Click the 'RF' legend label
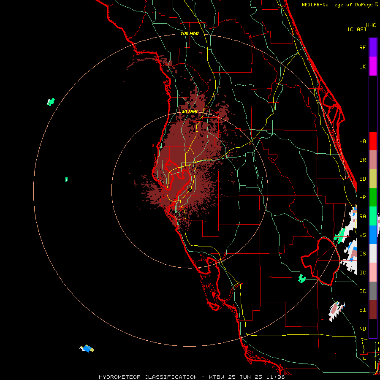Screen dimensions: 380x380 point(362,48)
